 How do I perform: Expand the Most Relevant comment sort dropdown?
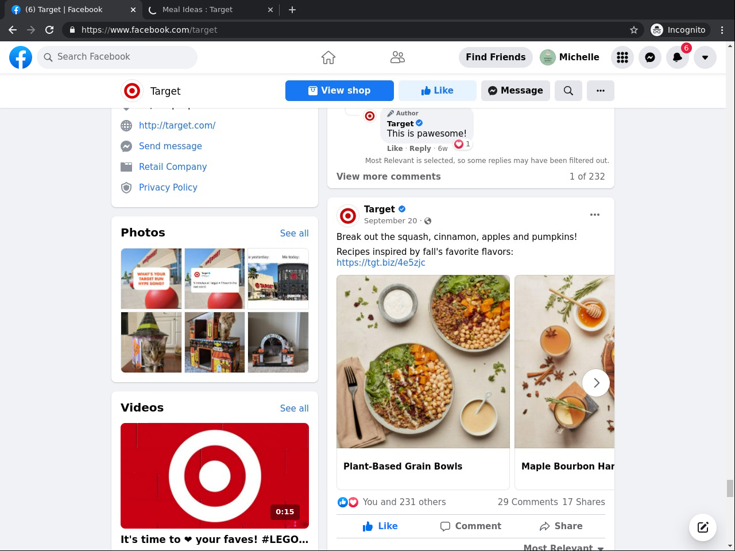coord(563,548)
